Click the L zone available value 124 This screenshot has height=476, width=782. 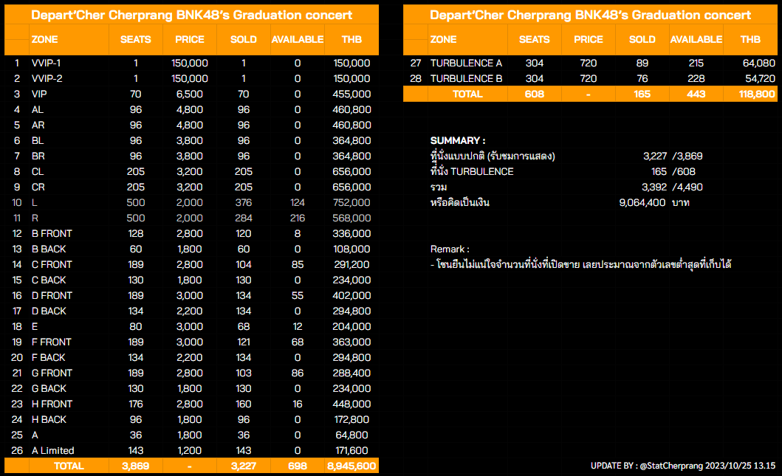298,202
